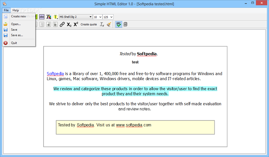Screen dimensions: 269x157
Task: Apply superscript formatting
Action: [76, 24]
